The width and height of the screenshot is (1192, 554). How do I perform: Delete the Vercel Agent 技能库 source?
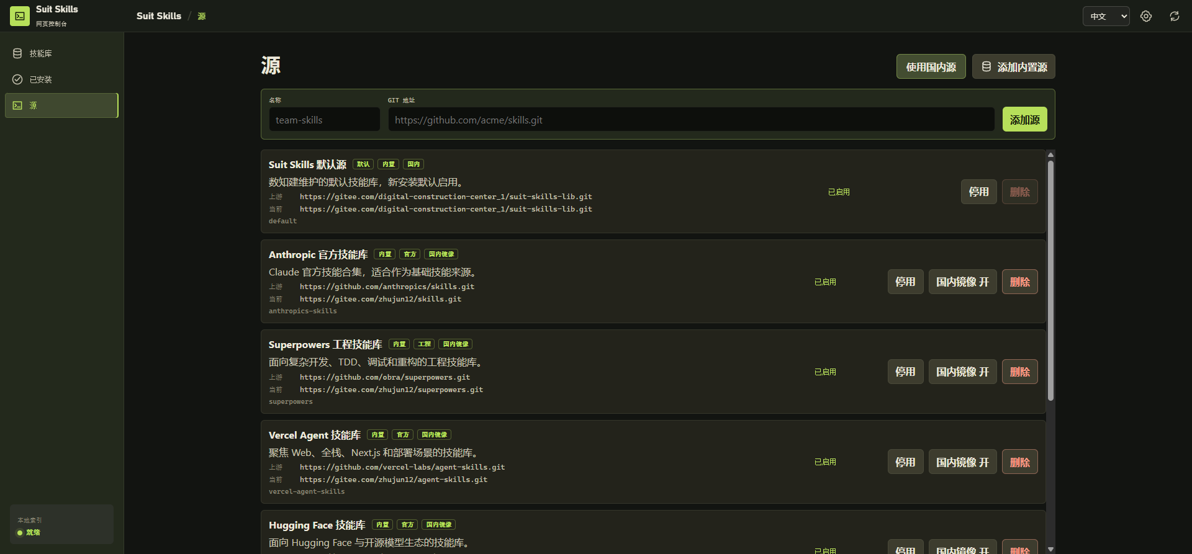tap(1019, 462)
